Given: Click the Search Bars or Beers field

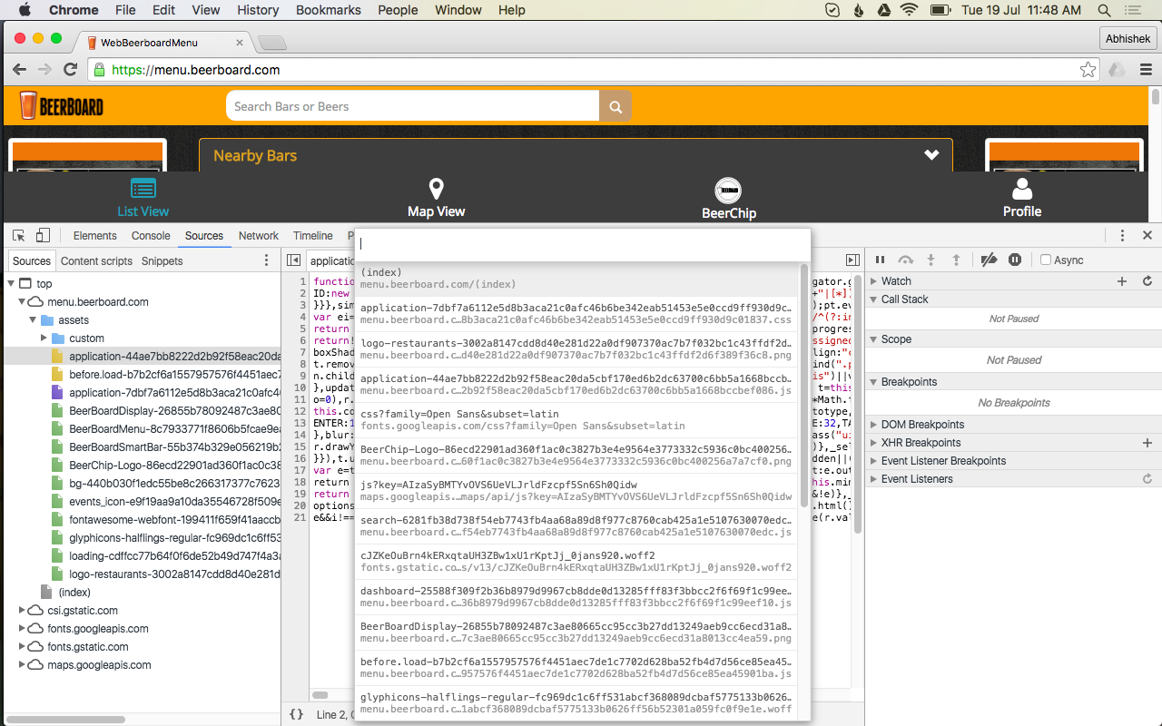Looking at the screenshot, I should tap(413, 106).
